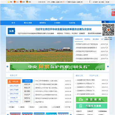The image size is (115, 115).
Task: Select the 通知公告 tab
Action: click(79, 76)
